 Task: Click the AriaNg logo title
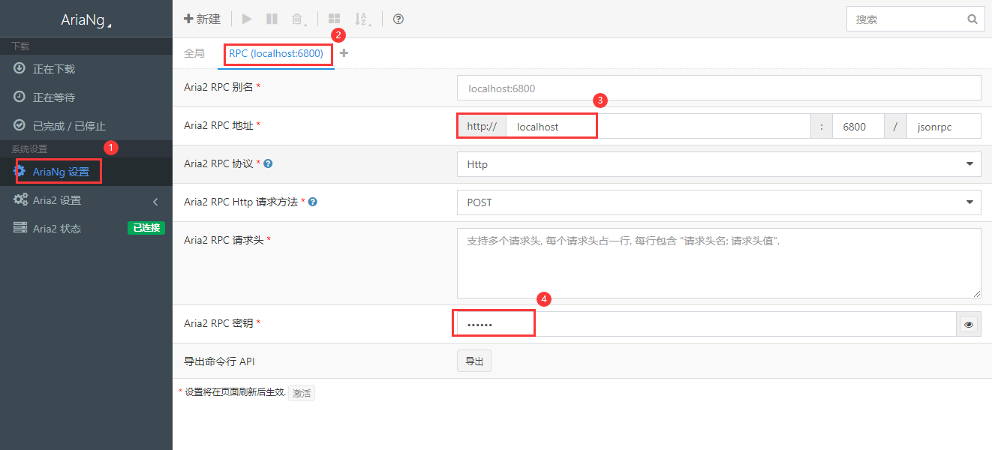pyautogui.click(x=86, y=20)
